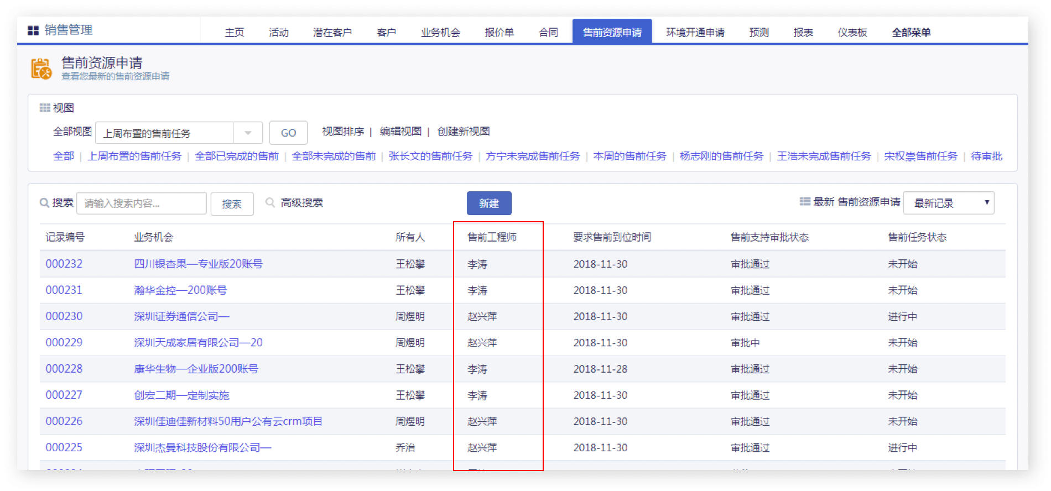Viewport: 1051px width, 491px height.
Task: Select 王浩未完成售前任务 view link
Action: pyautogui.click(x=824, y=156)
